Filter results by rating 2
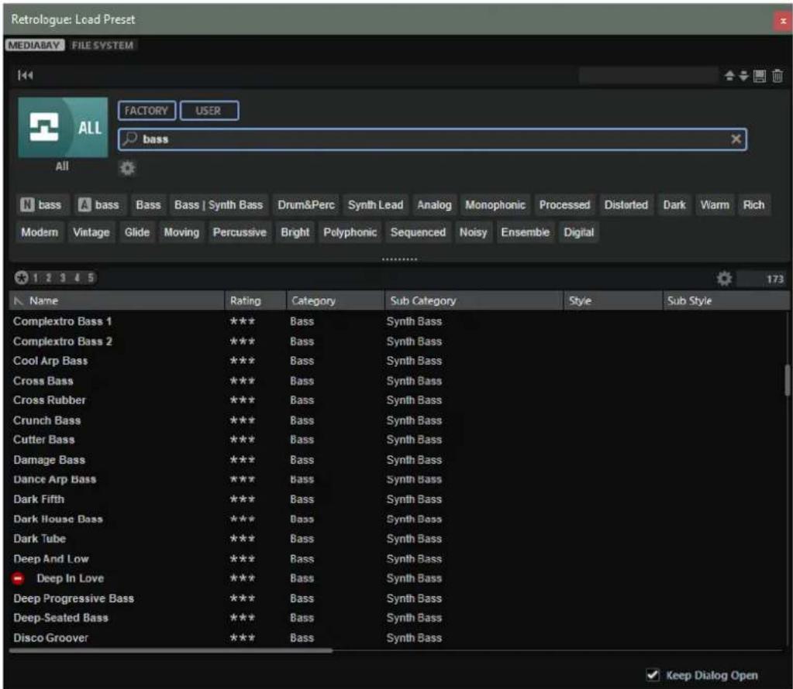Viewport: 793px width, 689px height. click(x=49, y=277)
